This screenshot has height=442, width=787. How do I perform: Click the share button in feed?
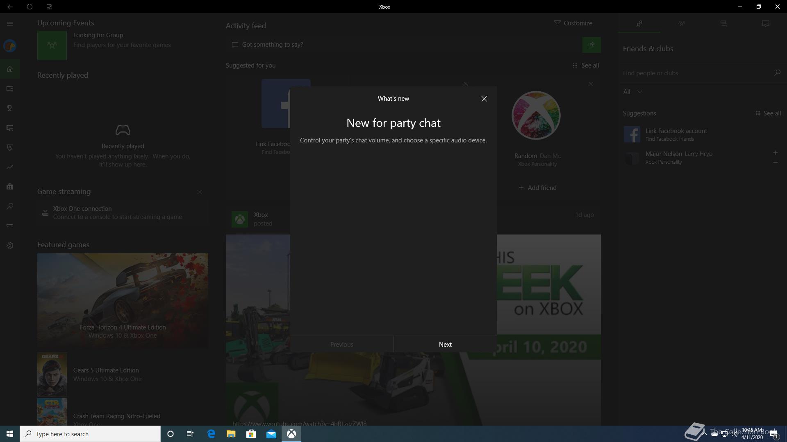pos(591,45)
